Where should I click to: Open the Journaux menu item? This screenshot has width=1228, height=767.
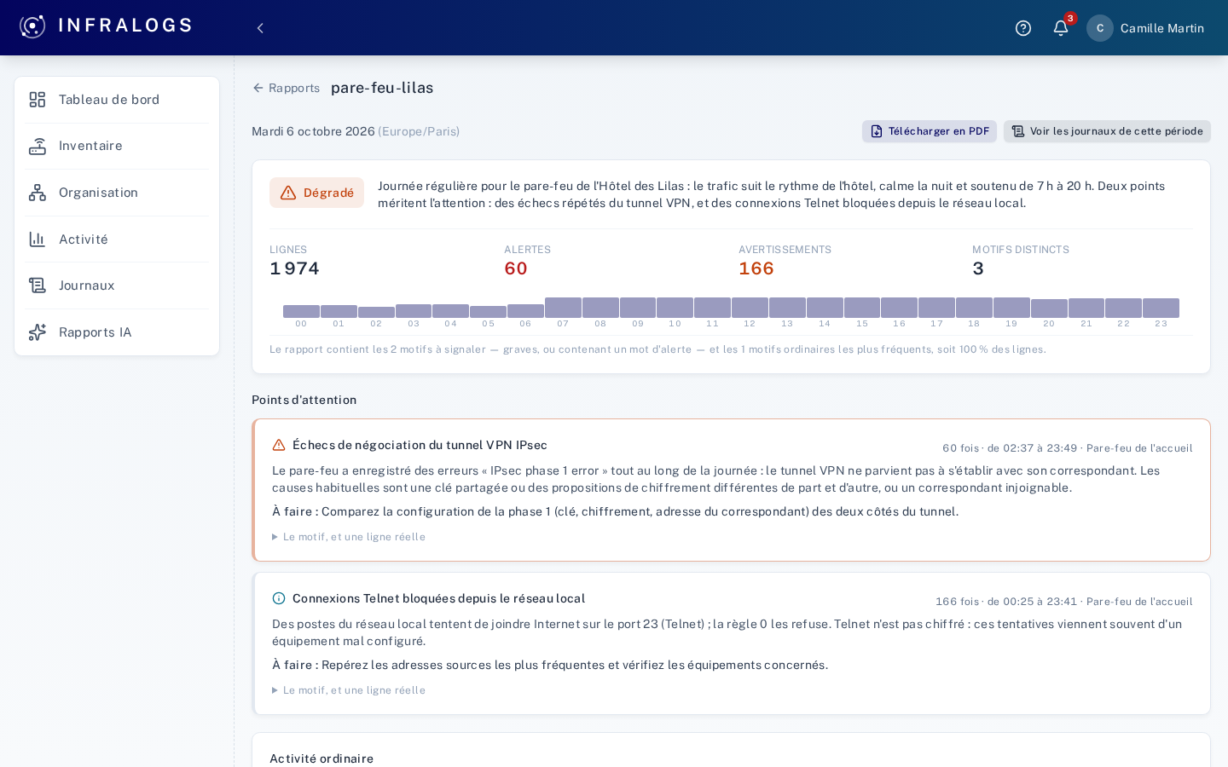pyautogui.click(x=117, y=285)
